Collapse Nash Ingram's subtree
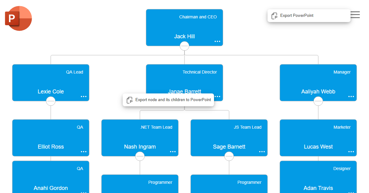 (x=140, y=156)
